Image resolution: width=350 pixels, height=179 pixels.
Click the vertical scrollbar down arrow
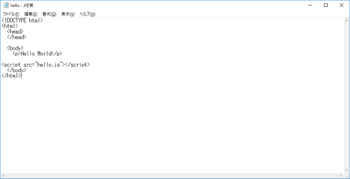(347, 170)
